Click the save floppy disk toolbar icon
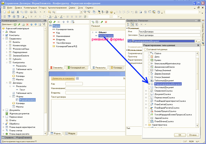 click(13, 12)
